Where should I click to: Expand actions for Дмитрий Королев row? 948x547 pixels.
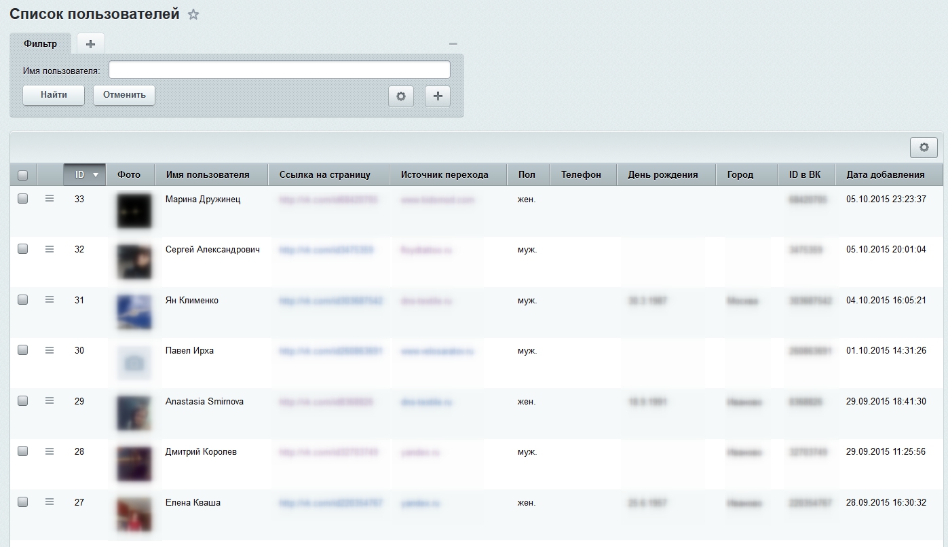coord(50,451)
